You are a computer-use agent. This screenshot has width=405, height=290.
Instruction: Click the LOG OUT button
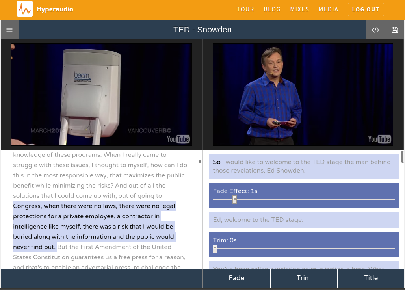pos(366,9)
